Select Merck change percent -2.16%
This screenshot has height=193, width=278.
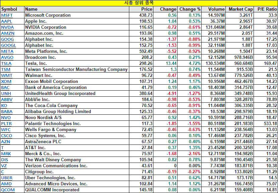pos(190,154)
